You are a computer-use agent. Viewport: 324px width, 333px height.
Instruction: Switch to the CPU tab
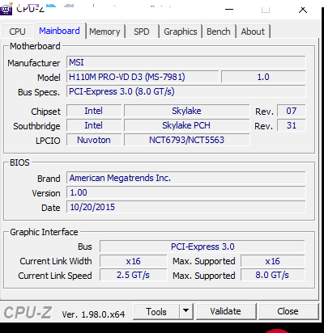[x=17, y=32]
